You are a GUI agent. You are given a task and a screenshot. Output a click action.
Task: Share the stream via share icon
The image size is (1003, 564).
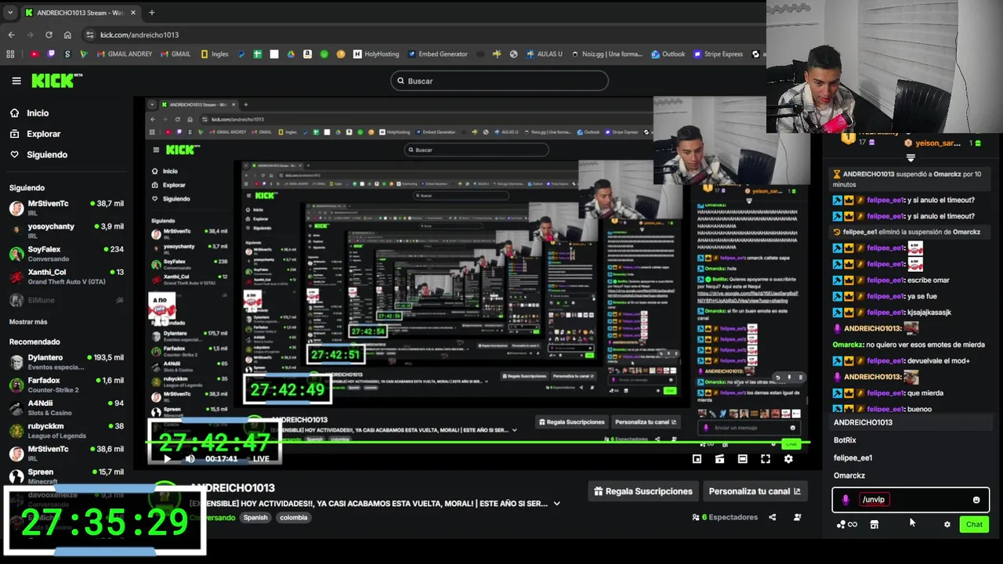(x=772, y=517)
